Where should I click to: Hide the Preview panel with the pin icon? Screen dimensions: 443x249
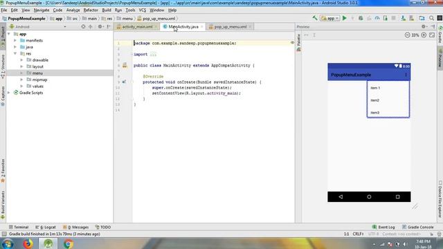tap(433, 26)
